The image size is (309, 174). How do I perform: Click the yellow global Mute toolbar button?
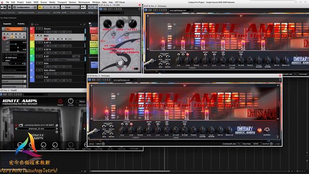click(x=40, y=7)
